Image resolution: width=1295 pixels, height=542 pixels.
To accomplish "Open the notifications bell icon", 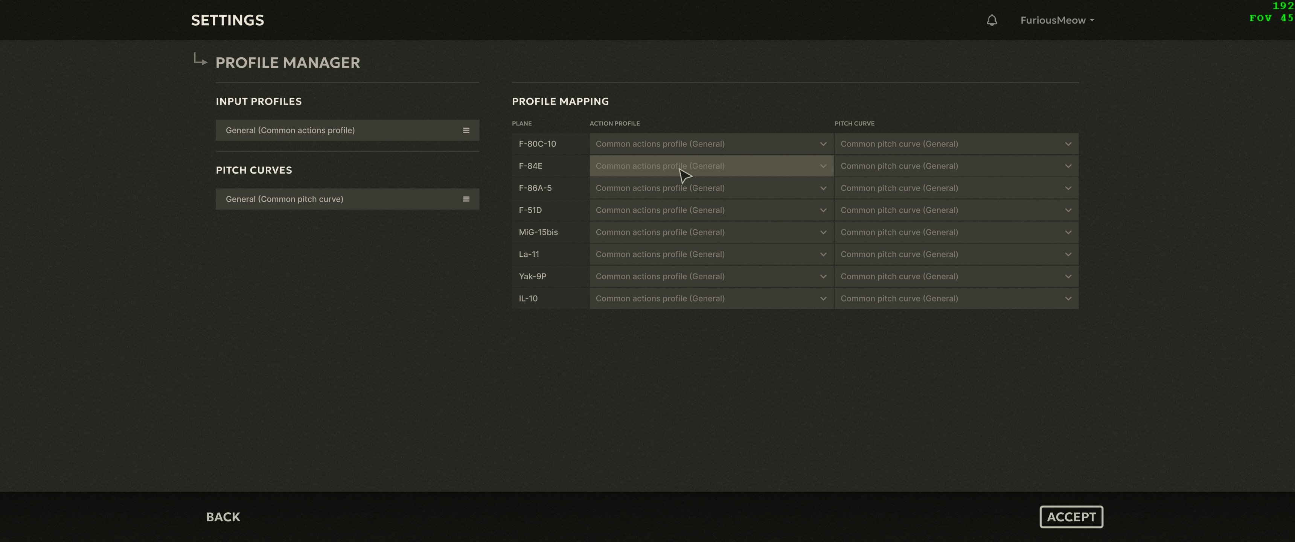I will click(x=991, y=20).
